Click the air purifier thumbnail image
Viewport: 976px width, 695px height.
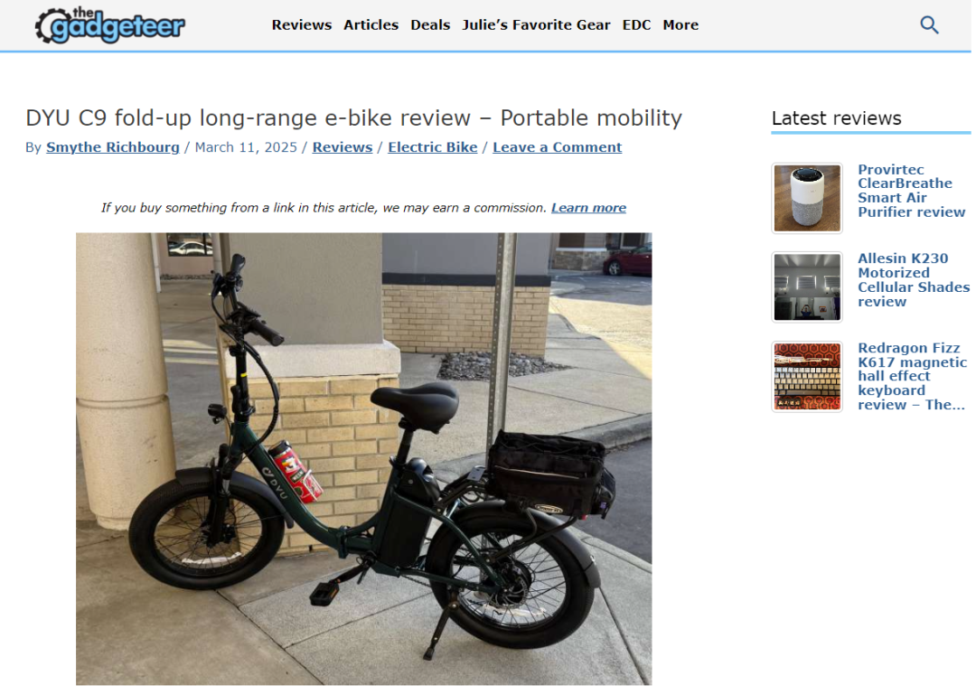(x=807, y=198)
